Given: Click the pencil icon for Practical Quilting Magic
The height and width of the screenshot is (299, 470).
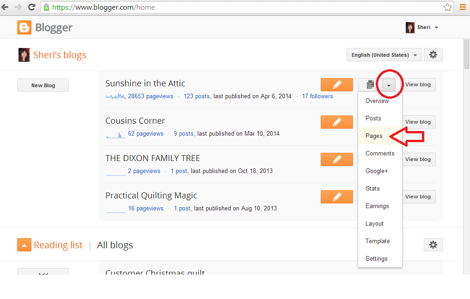Looking at the screenshot, I should (336, 197).
